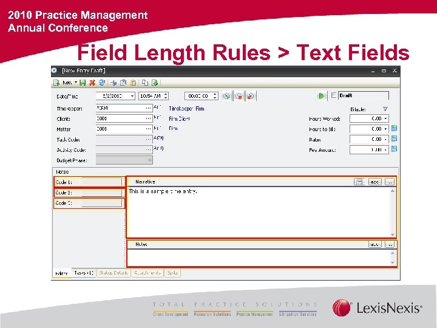Click calculator icon beside Rate
Screen dimensions: 437x328
pos(394,138)
